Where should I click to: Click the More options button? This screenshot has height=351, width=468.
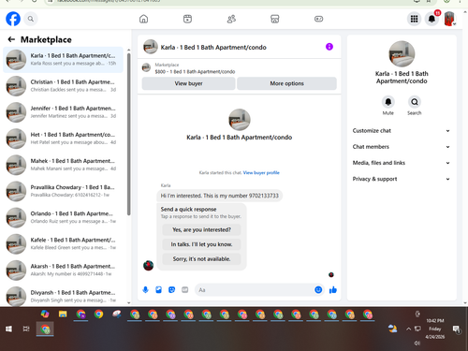point(286,83)
